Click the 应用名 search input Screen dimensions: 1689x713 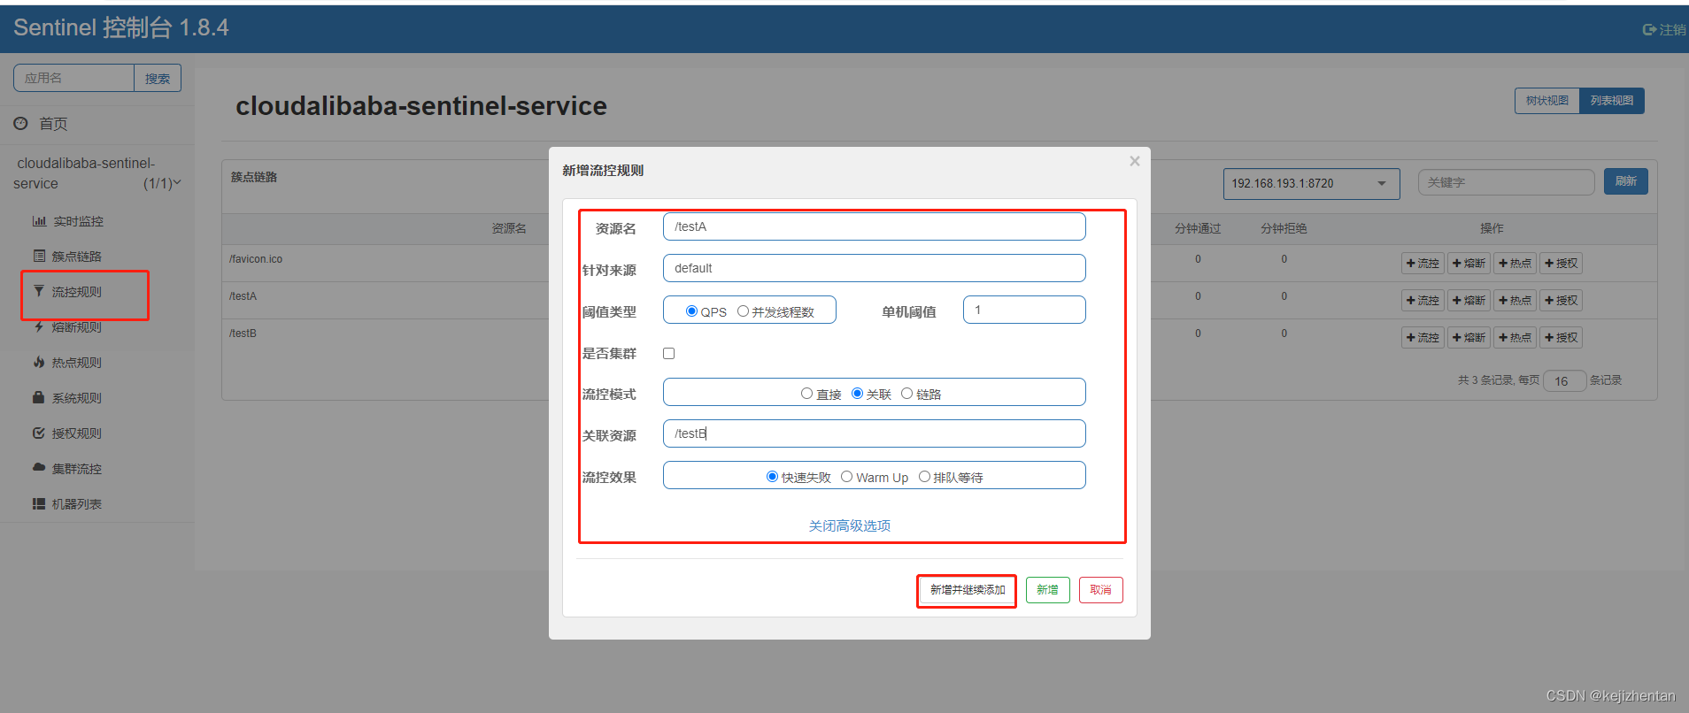pyautogui.click(x=73, y=78)
